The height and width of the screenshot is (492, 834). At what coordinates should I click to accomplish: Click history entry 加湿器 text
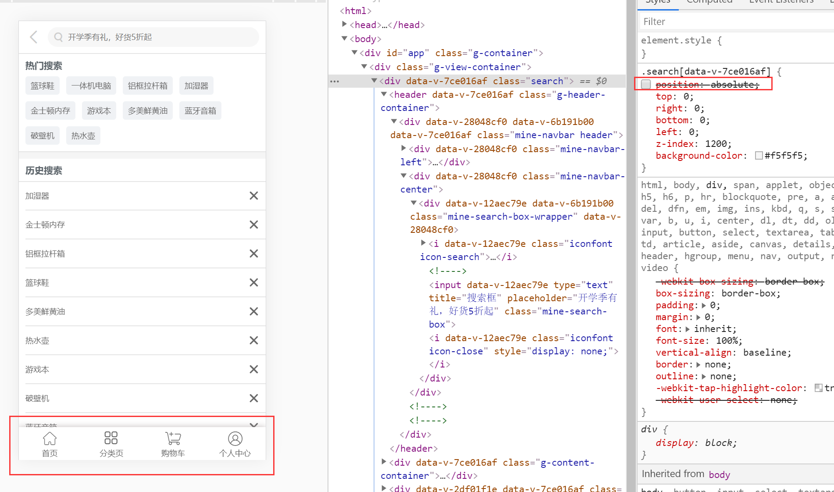click(x=37, y=196)
